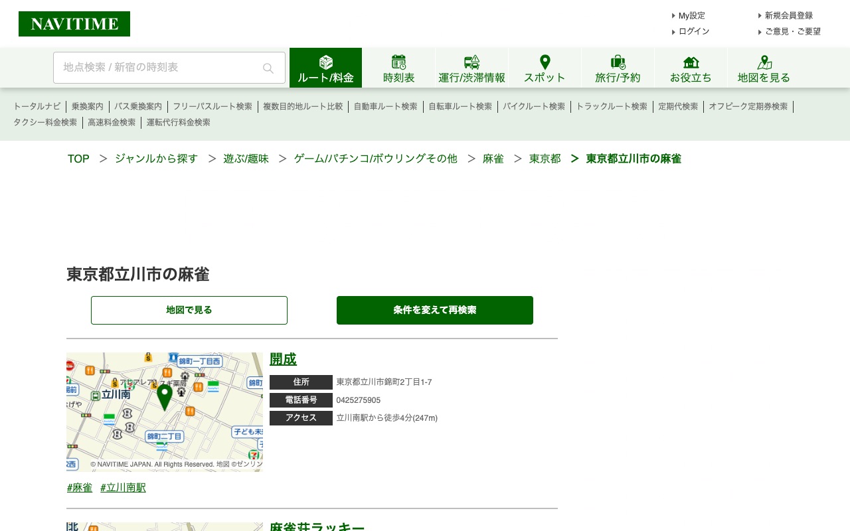The height and width of the screenshot is (531, 850).
Task: Click the 開成 map thumbnail
Action: click(x=164, y=412)
